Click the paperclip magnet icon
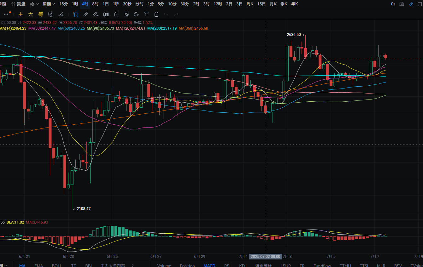Viewport: 423px width, 267px height. (136, 14)
